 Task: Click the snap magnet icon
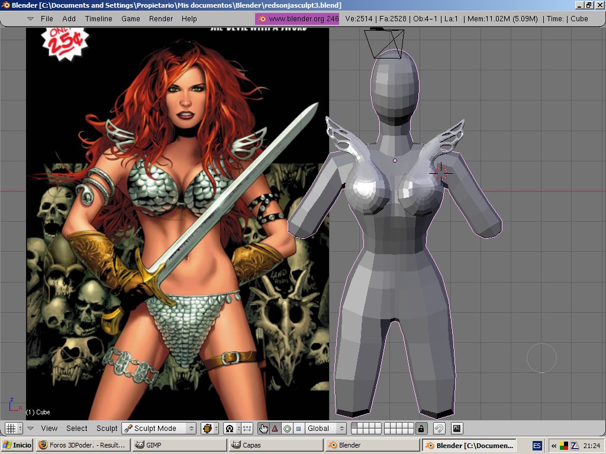pyautogui.click(x=439, y=428)
